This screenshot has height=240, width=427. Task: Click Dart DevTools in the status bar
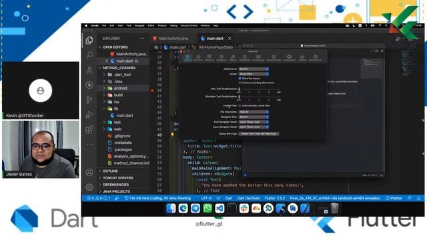[x=248, y=198]
